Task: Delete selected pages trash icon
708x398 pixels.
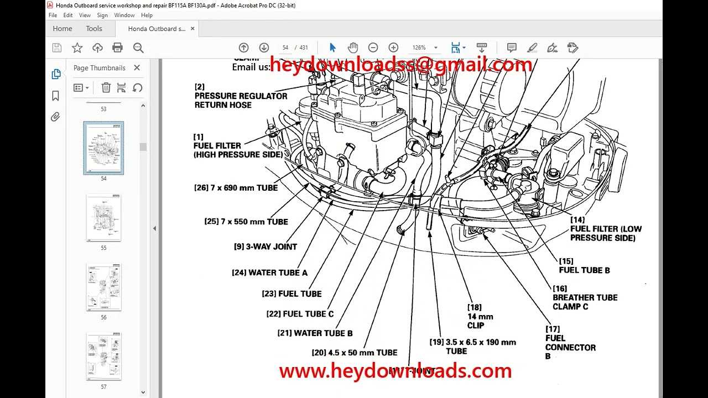Action: (x=106, y=87)
